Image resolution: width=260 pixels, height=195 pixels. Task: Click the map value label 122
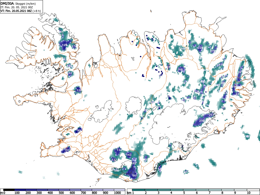[114, 160]
